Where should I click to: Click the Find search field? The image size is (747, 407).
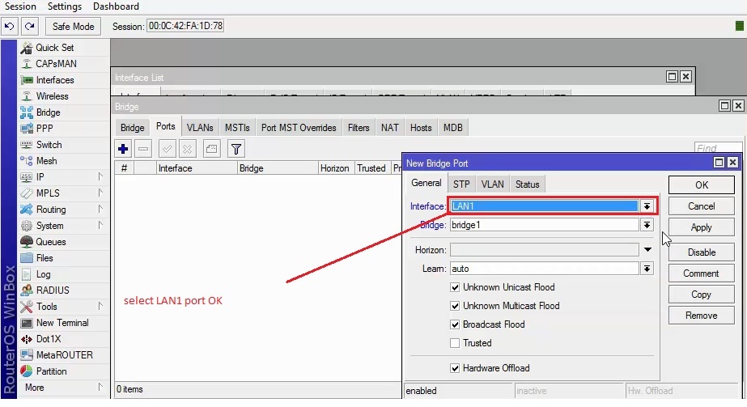[x=717, y=149]
